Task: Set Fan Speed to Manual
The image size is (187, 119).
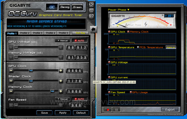Action: pyautogui.click(x=63, y=99)
